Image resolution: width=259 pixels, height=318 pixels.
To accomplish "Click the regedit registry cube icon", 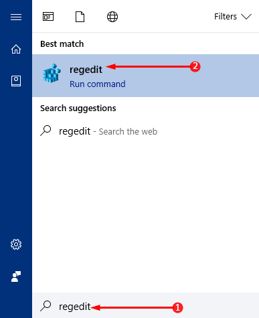I will coord(52,73).
